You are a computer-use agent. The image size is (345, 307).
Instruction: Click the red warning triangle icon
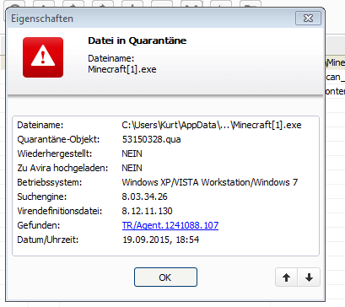click(43, 57)
